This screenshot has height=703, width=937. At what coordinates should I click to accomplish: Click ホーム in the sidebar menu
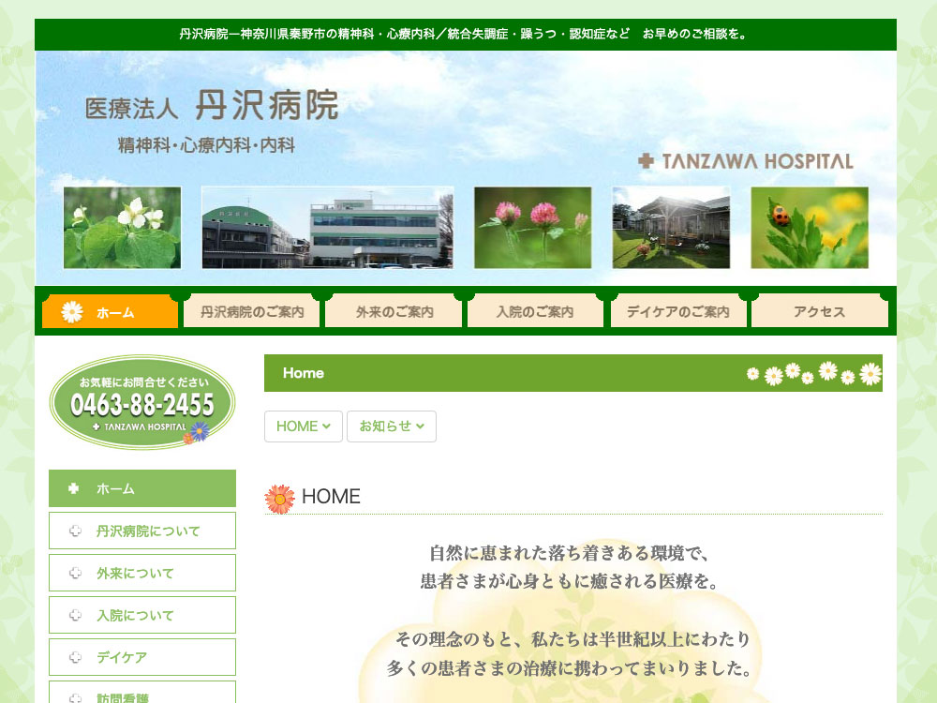[x=142, y=488]
